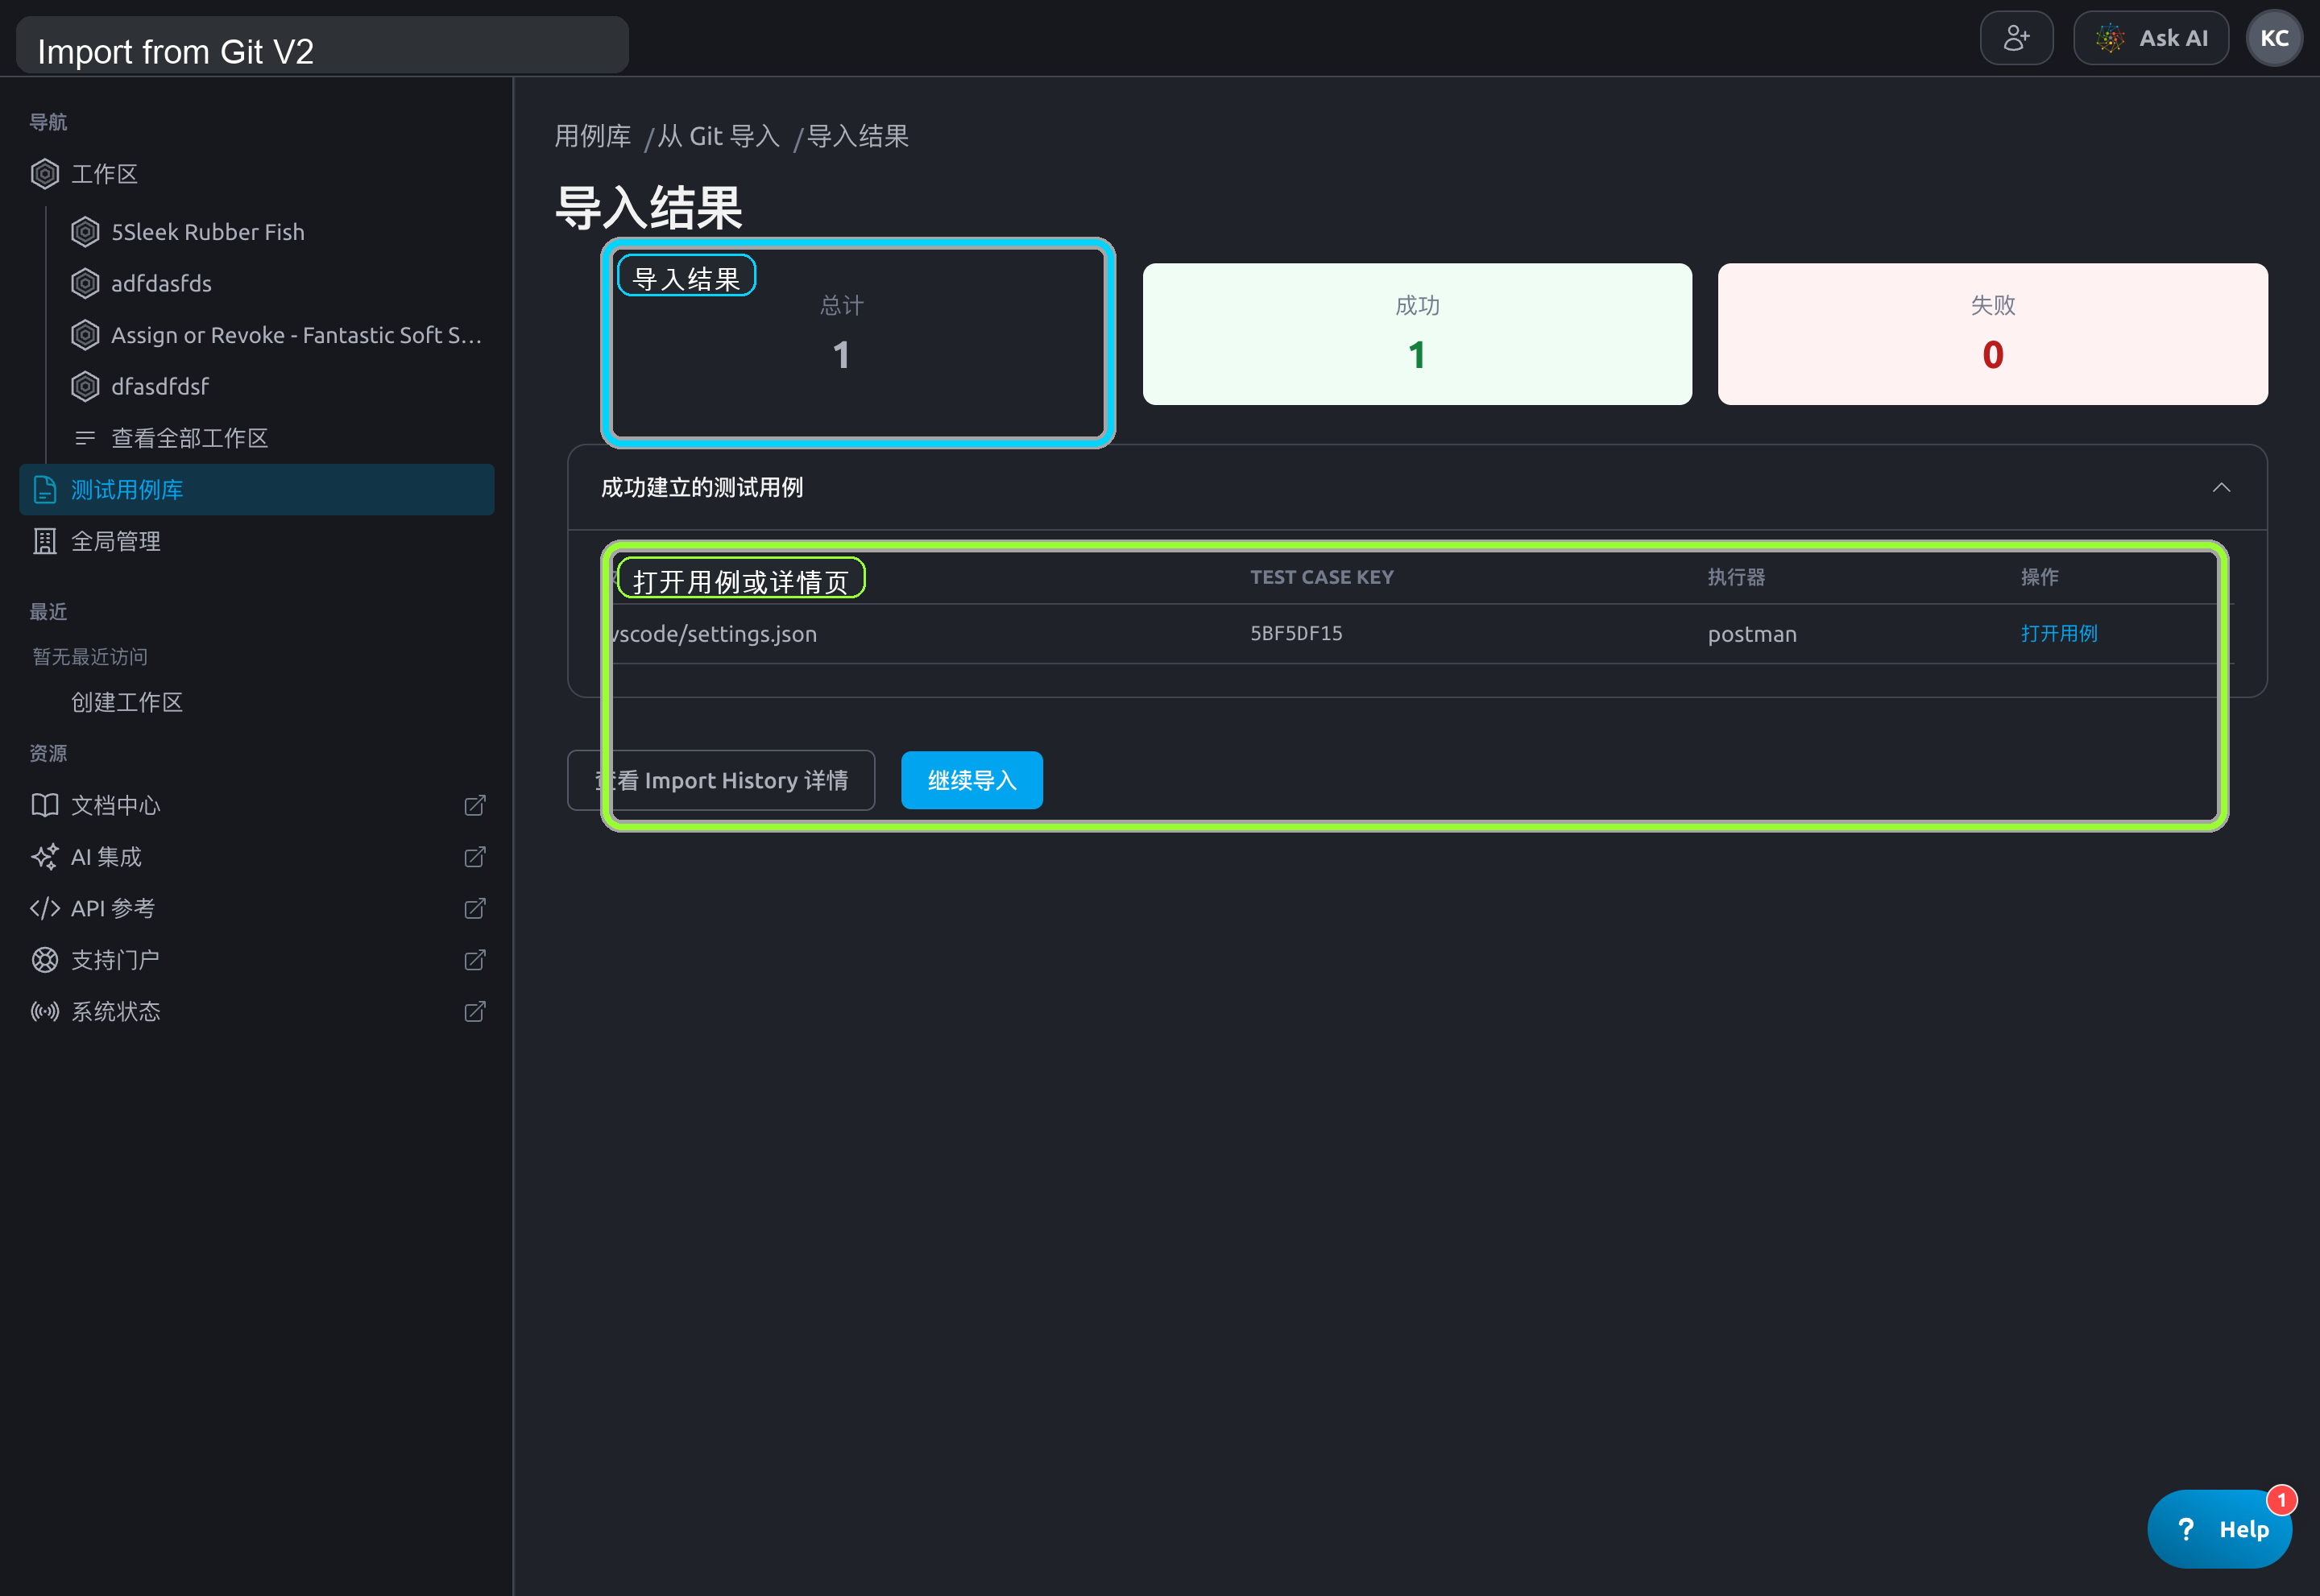The height and width of the screenshot is (1596, 2320).
Task: Click the broadcast icon for 系统状态
Action: pyautogui.click(x=45, y=1011)
